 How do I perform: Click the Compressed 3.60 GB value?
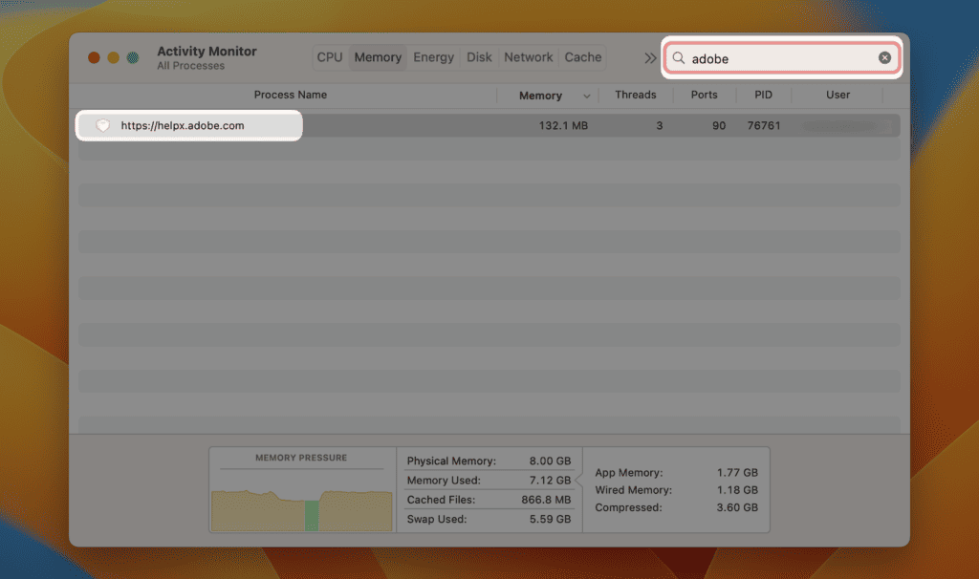coord(737,508)
